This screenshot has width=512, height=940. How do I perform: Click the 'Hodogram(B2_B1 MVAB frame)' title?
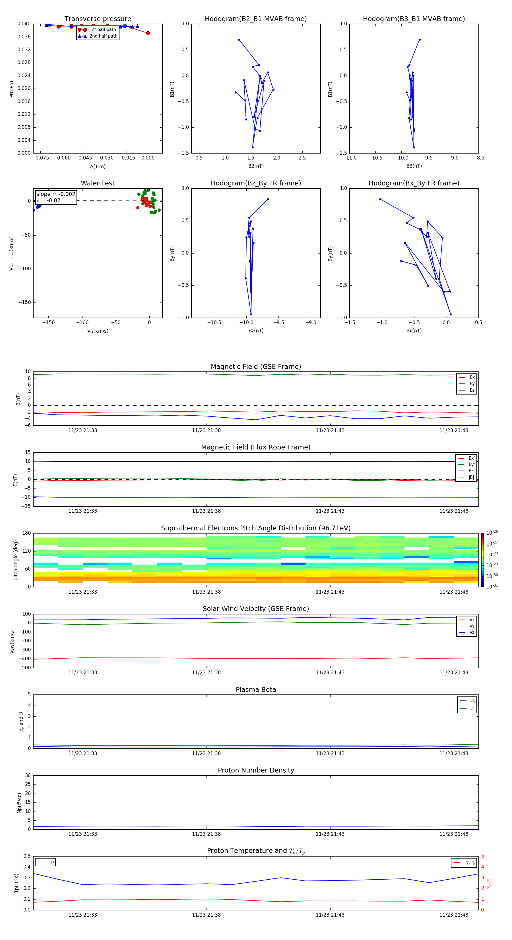click(x=256, y=19)
